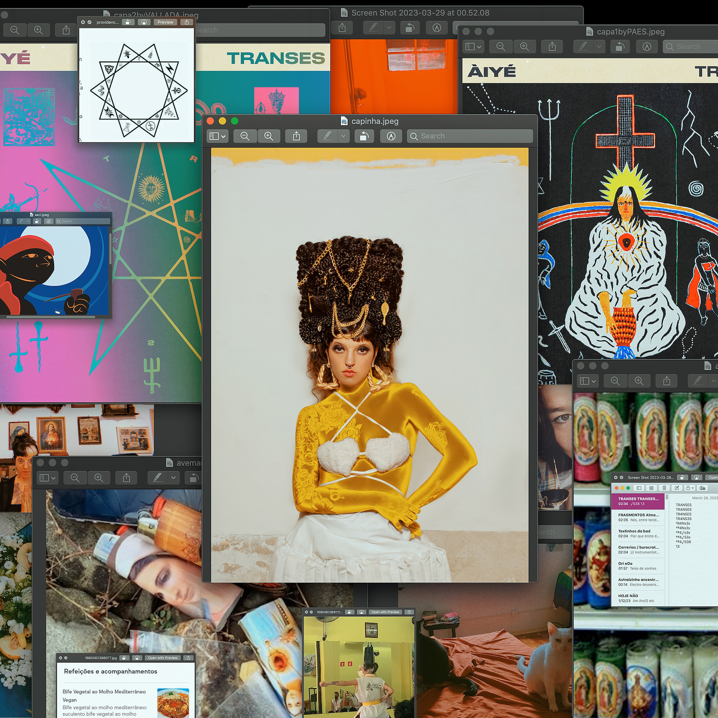Open the 'FRAGMENTOS Alma...' note in list
The height and width of the screenshot is (718, 718).
[638, 517]
